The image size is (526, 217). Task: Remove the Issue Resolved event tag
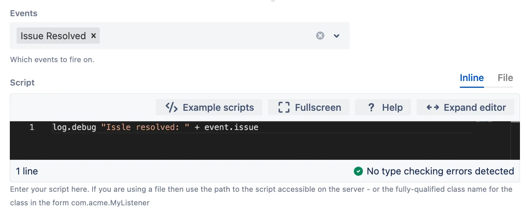coord(93,36)
